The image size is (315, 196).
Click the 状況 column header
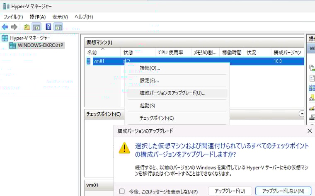point(257,53)
